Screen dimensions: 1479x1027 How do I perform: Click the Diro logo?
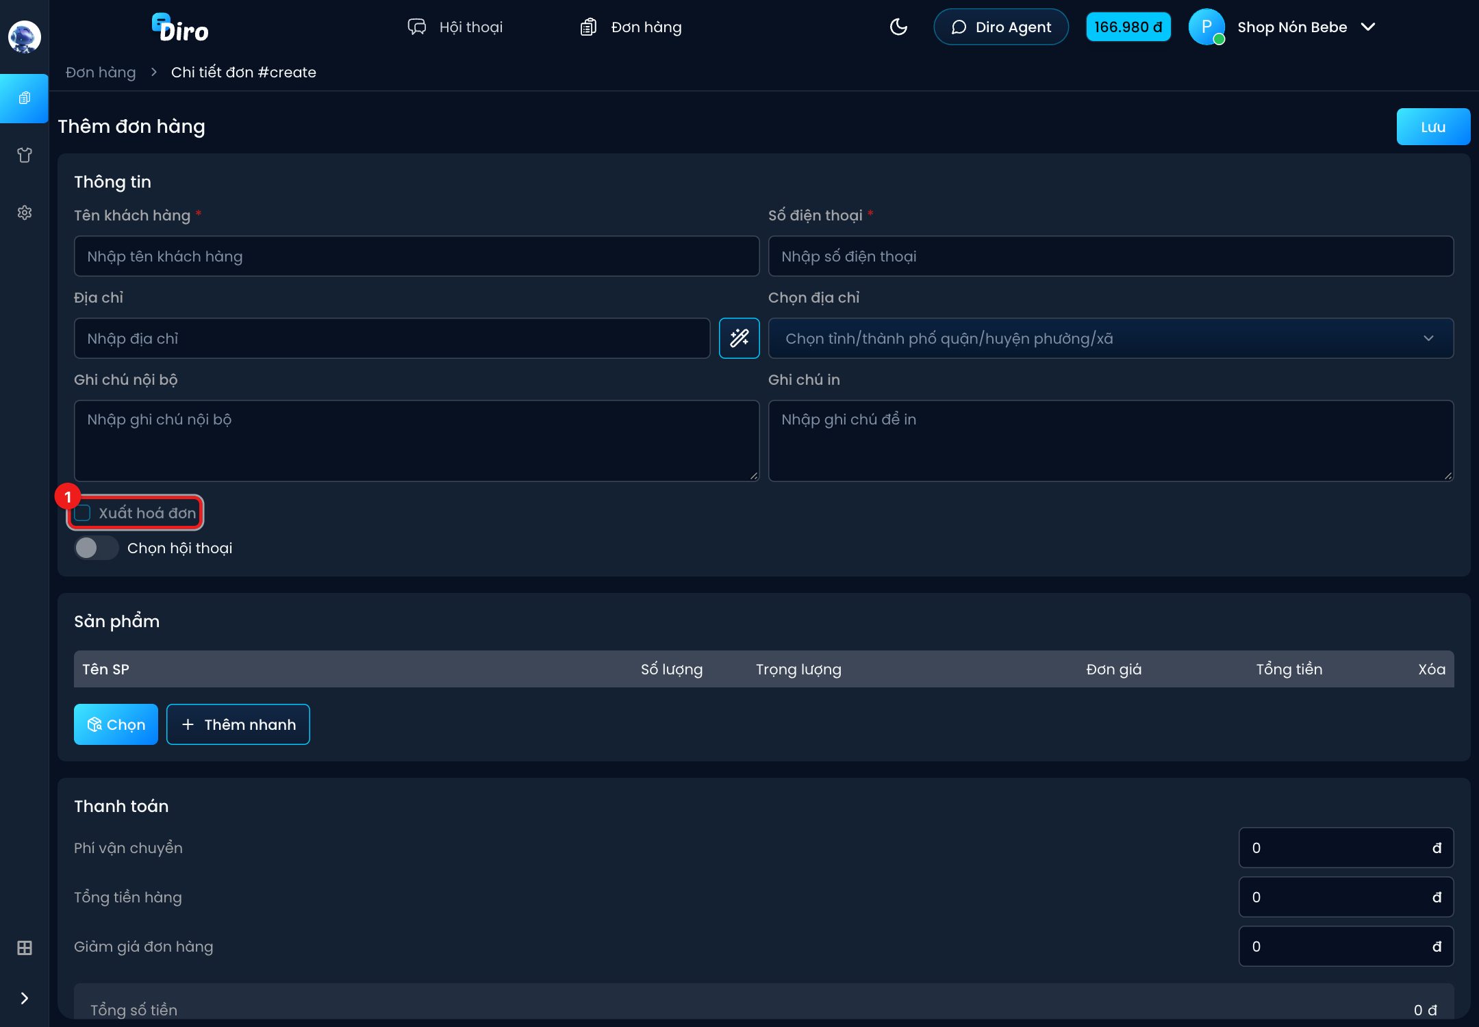click(180, 28)
